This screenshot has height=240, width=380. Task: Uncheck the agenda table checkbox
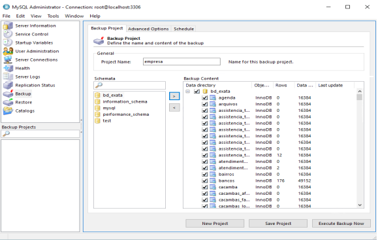pyautogui.click(x=205, y=97)
